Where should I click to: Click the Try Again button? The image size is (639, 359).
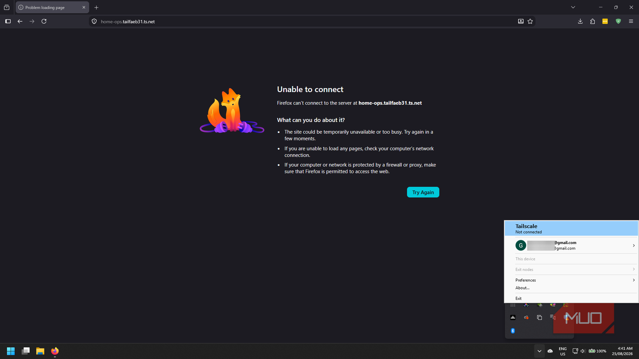423,192
